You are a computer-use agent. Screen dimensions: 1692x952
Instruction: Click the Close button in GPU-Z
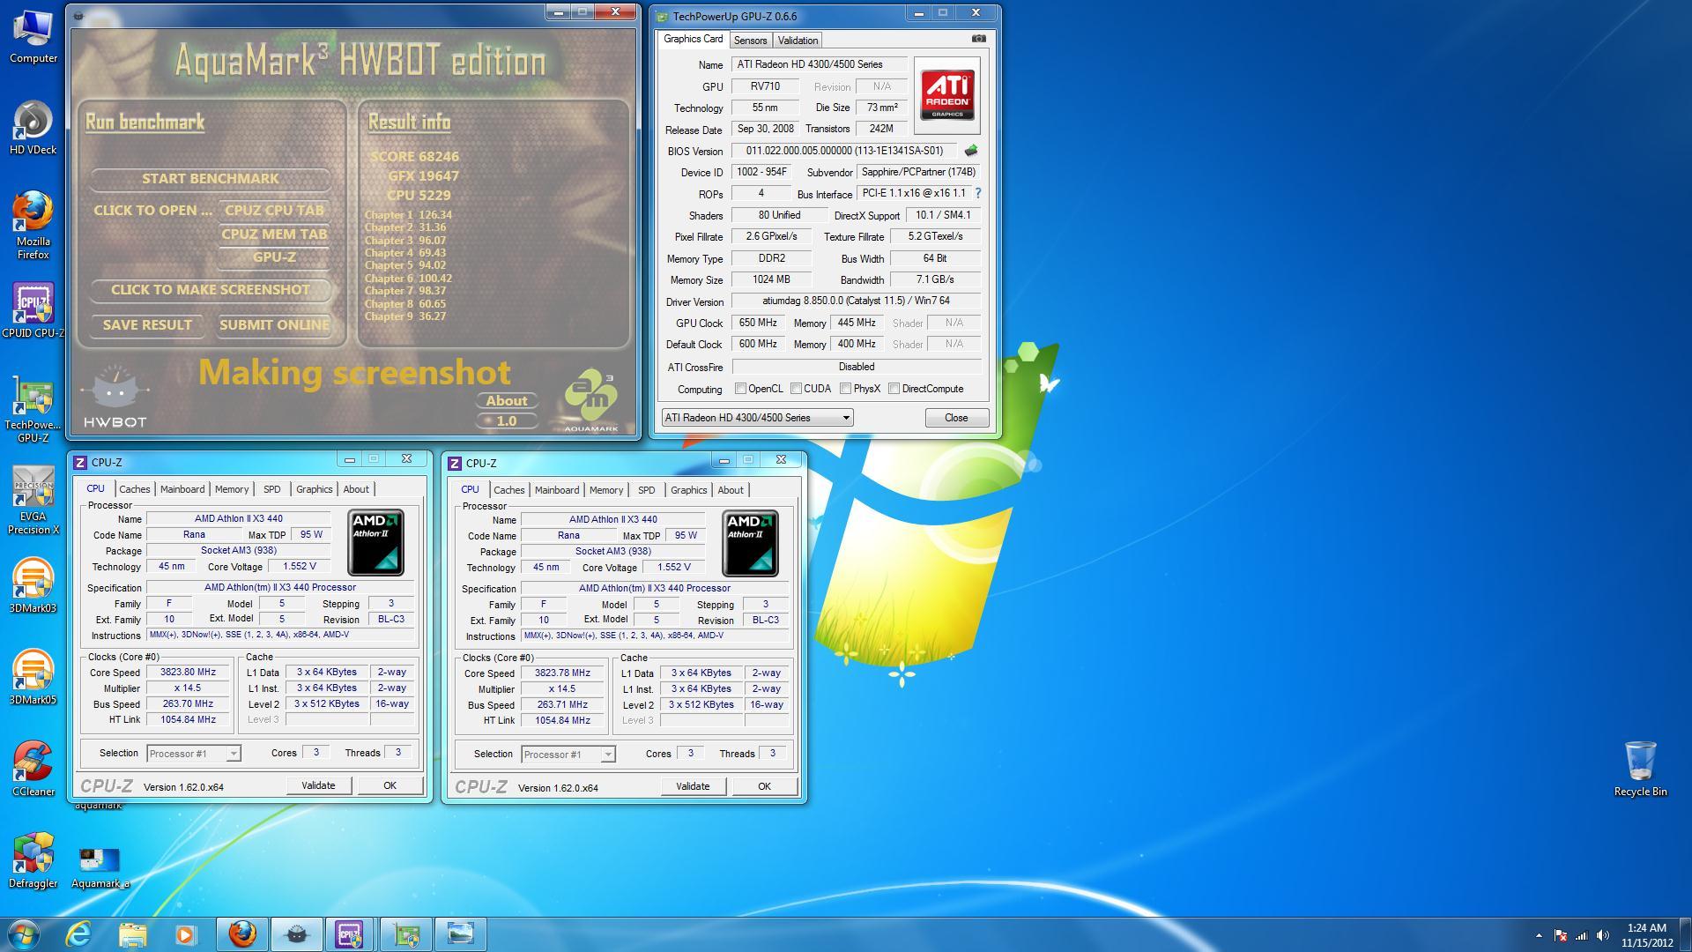(956, 418)
